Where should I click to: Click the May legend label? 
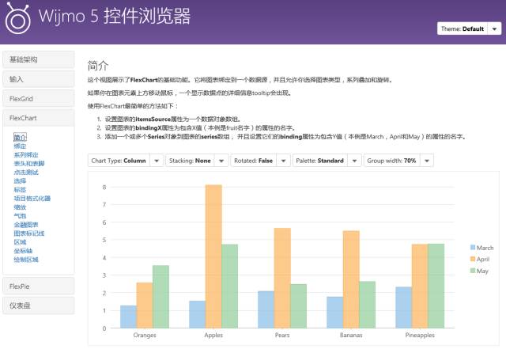482,271
